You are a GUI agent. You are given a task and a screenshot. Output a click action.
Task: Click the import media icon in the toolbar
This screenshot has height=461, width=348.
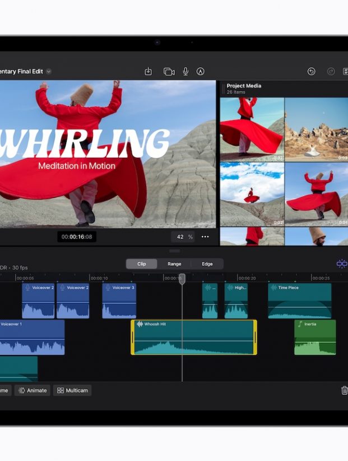coord(149,72)
